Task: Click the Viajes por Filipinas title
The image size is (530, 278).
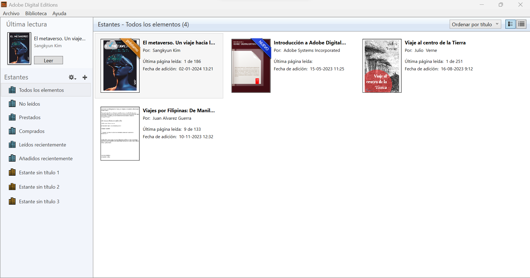Action: 179,110
